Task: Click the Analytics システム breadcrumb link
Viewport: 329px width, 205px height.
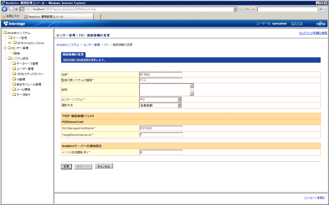Action: 68,45
